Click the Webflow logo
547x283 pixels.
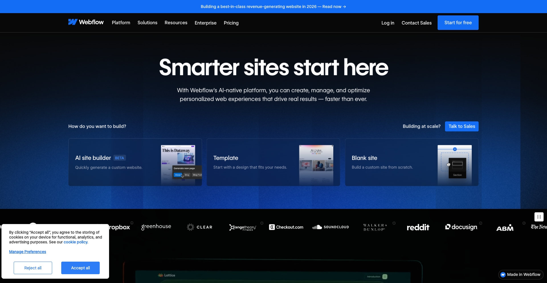point(86,22)
